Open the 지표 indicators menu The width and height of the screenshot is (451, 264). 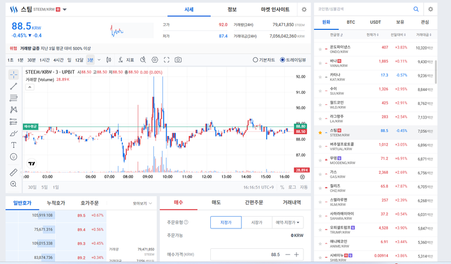(x=126, y=60)
